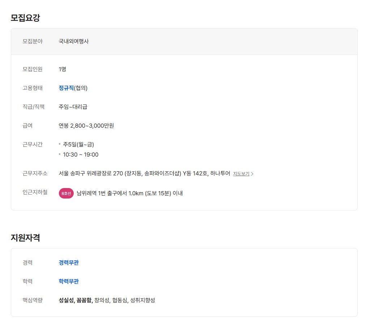Click the 남위례역 1번 출구 subway directions

point(130,193)
